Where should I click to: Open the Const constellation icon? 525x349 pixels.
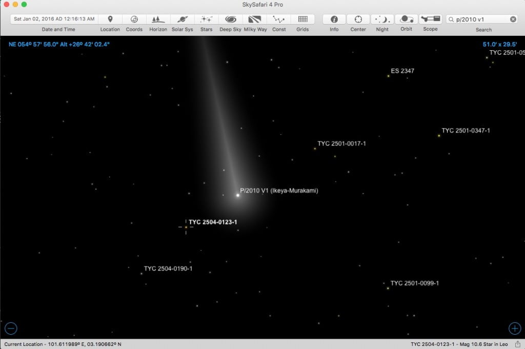278,19
